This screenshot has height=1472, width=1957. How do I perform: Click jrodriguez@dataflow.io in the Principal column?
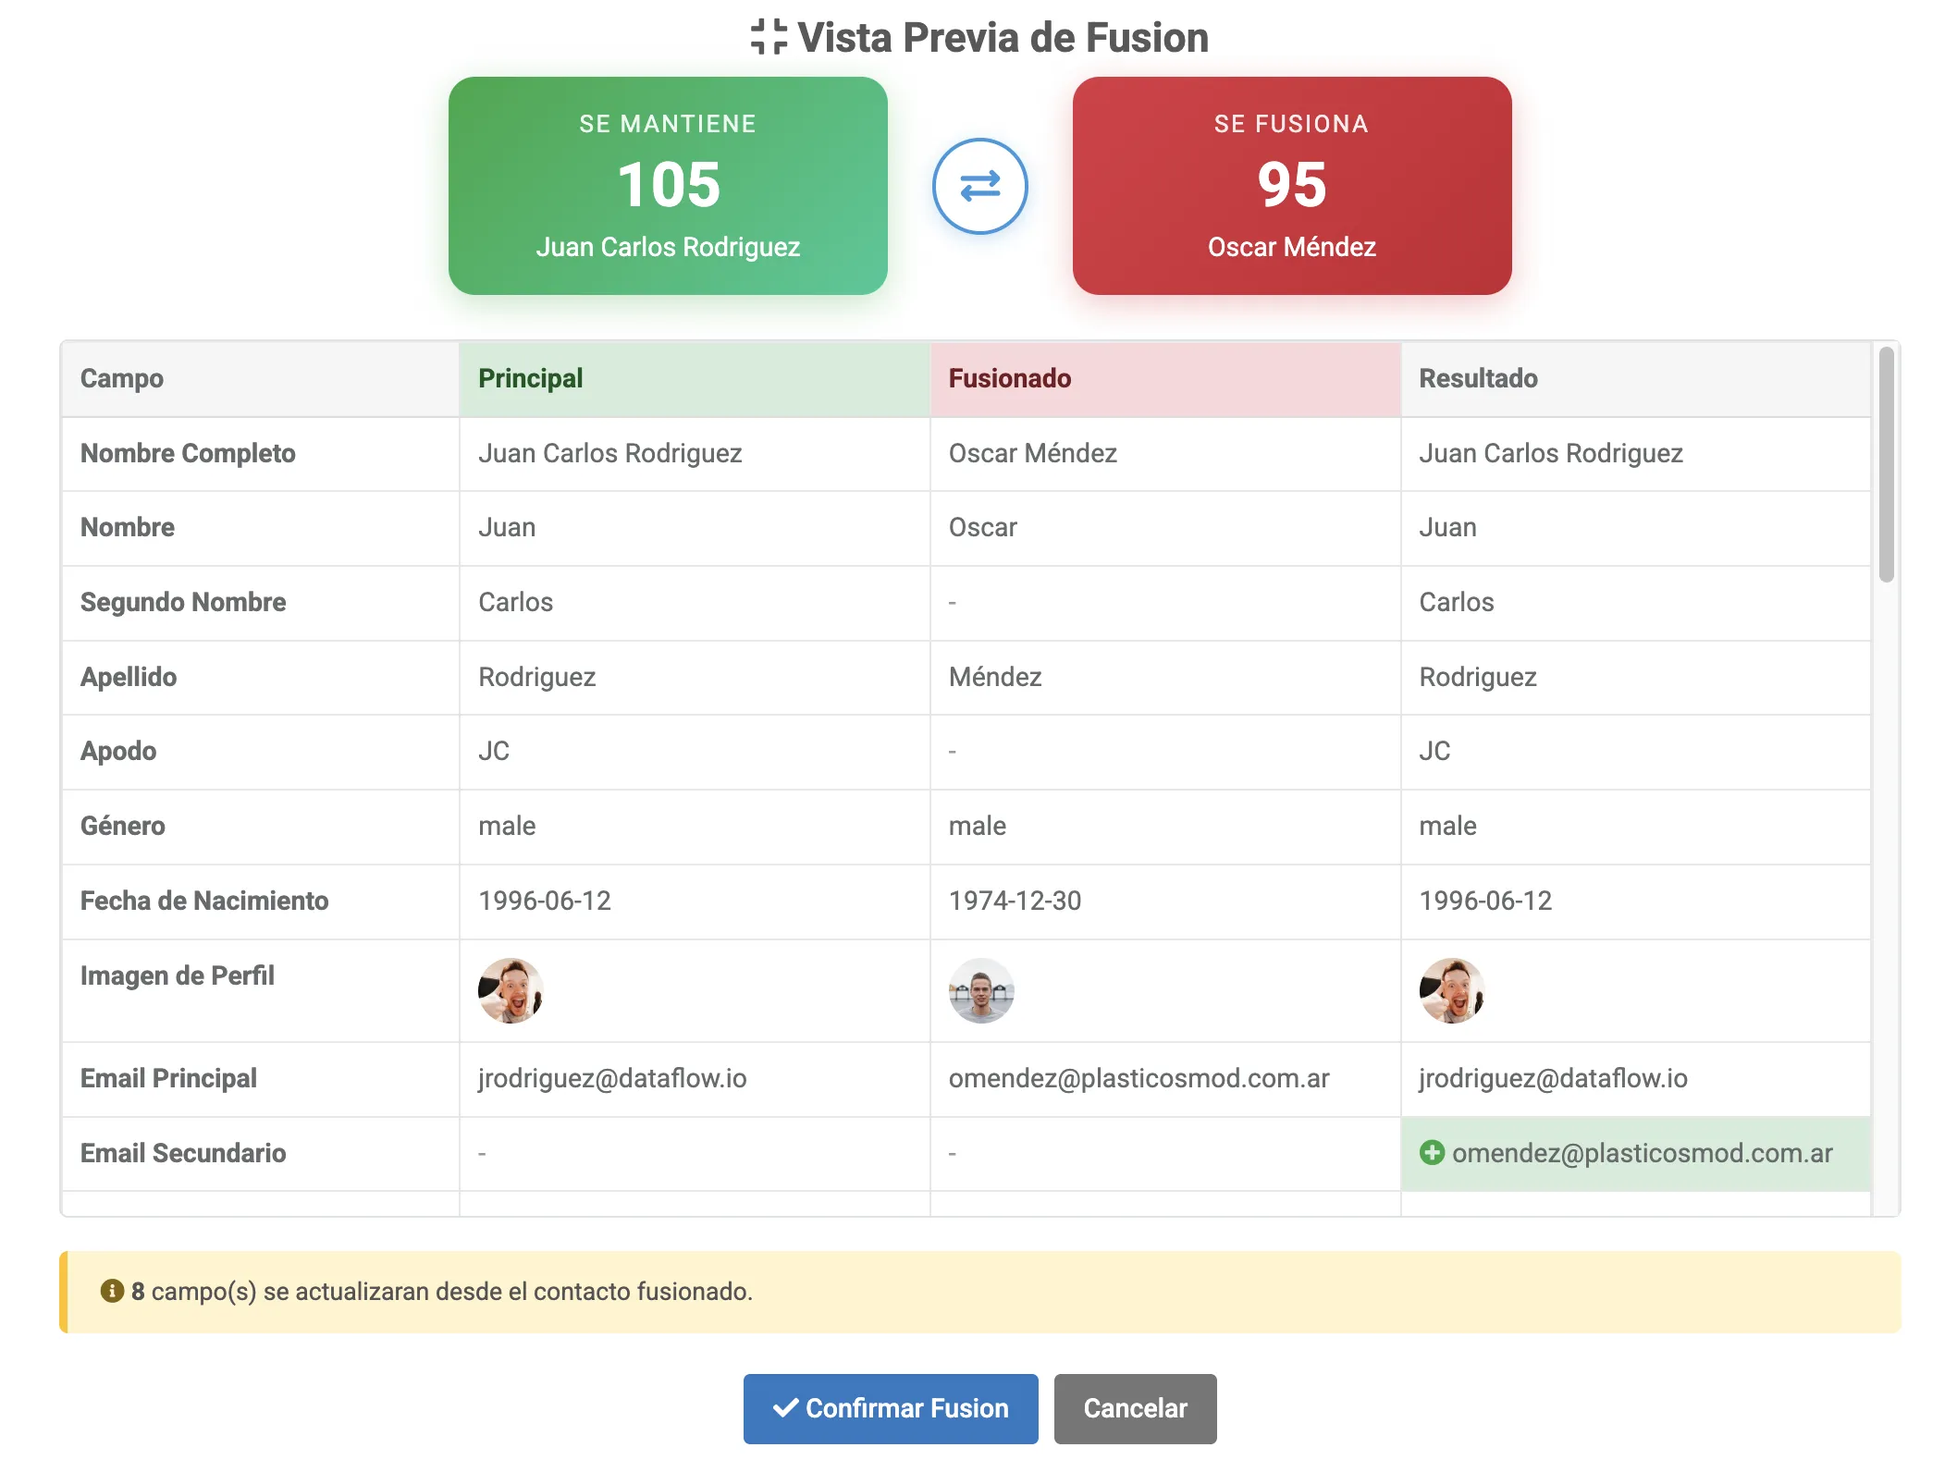[x=612, y=1078]
